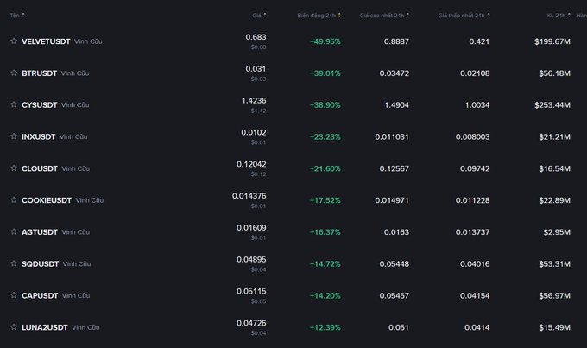Sort by KL 24h column
The image size is (587, 348).
[x=559, y=15]
